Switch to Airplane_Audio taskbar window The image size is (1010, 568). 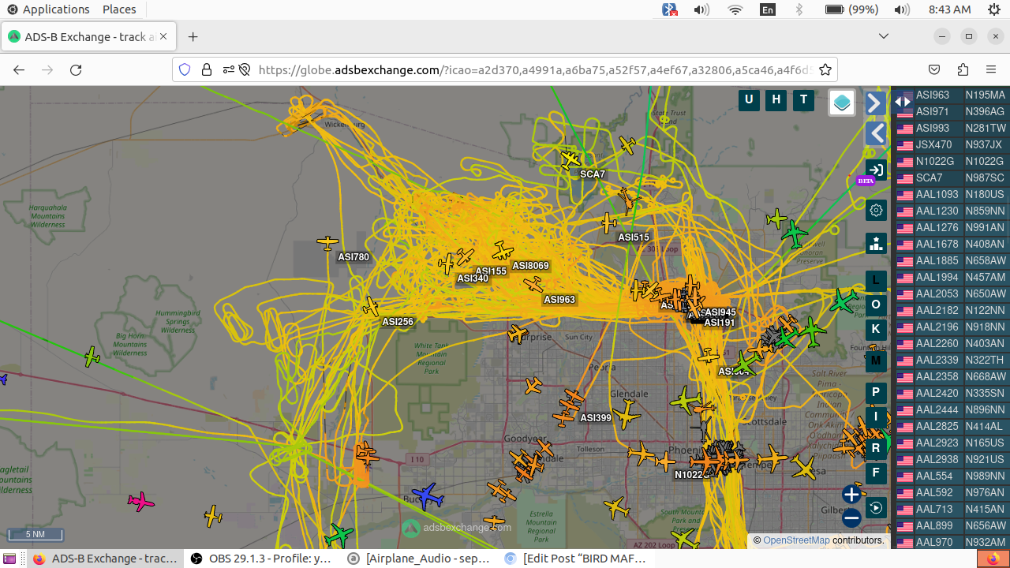420,559
